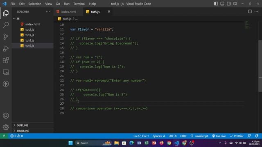Change end of line sequence CRLF

click(x=183, y=136)
